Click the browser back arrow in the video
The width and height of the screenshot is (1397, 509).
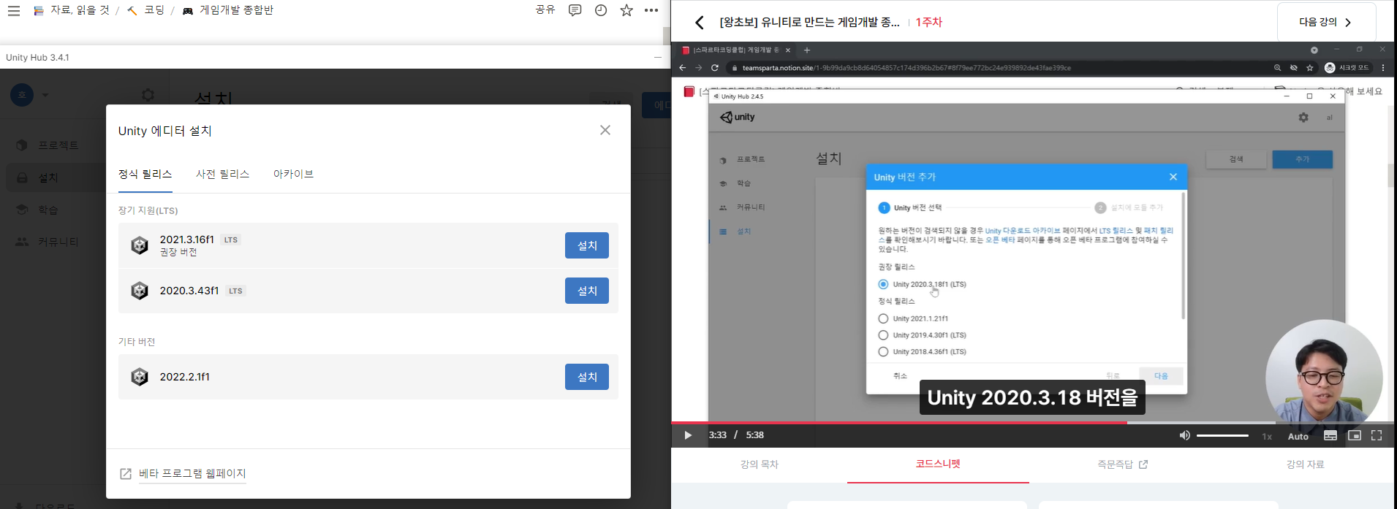[x=683, y=68]
